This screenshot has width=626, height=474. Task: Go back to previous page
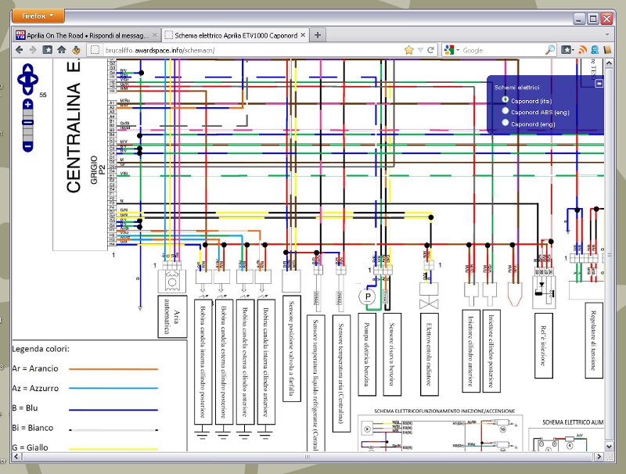pyautogui.click(x=19, y=50)
